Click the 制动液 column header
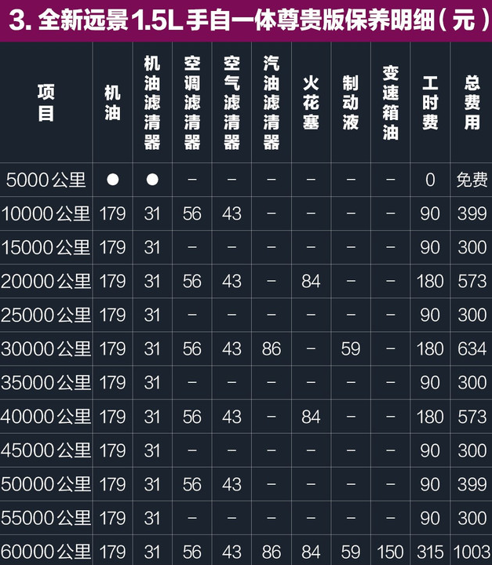The height and width of the screenshot is (565, 492). click(x=350, y=103)
